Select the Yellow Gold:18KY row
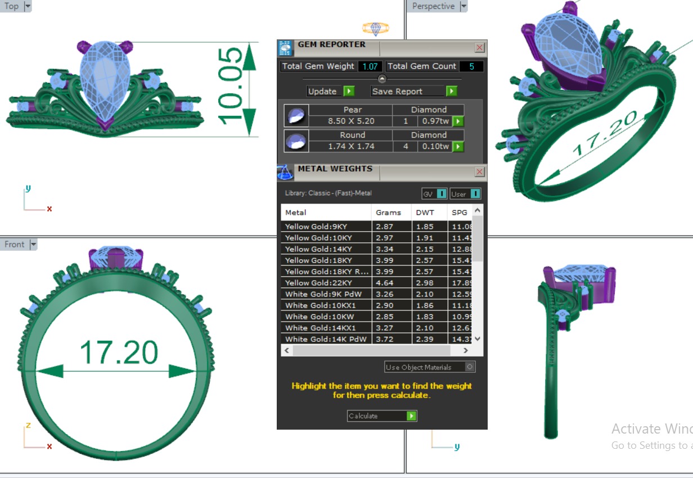This screenshot has height=478, width=693. 377,260
